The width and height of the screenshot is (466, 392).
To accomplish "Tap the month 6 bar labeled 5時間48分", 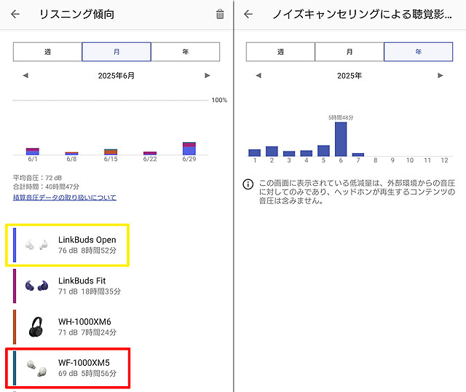I will pos(341,139).
